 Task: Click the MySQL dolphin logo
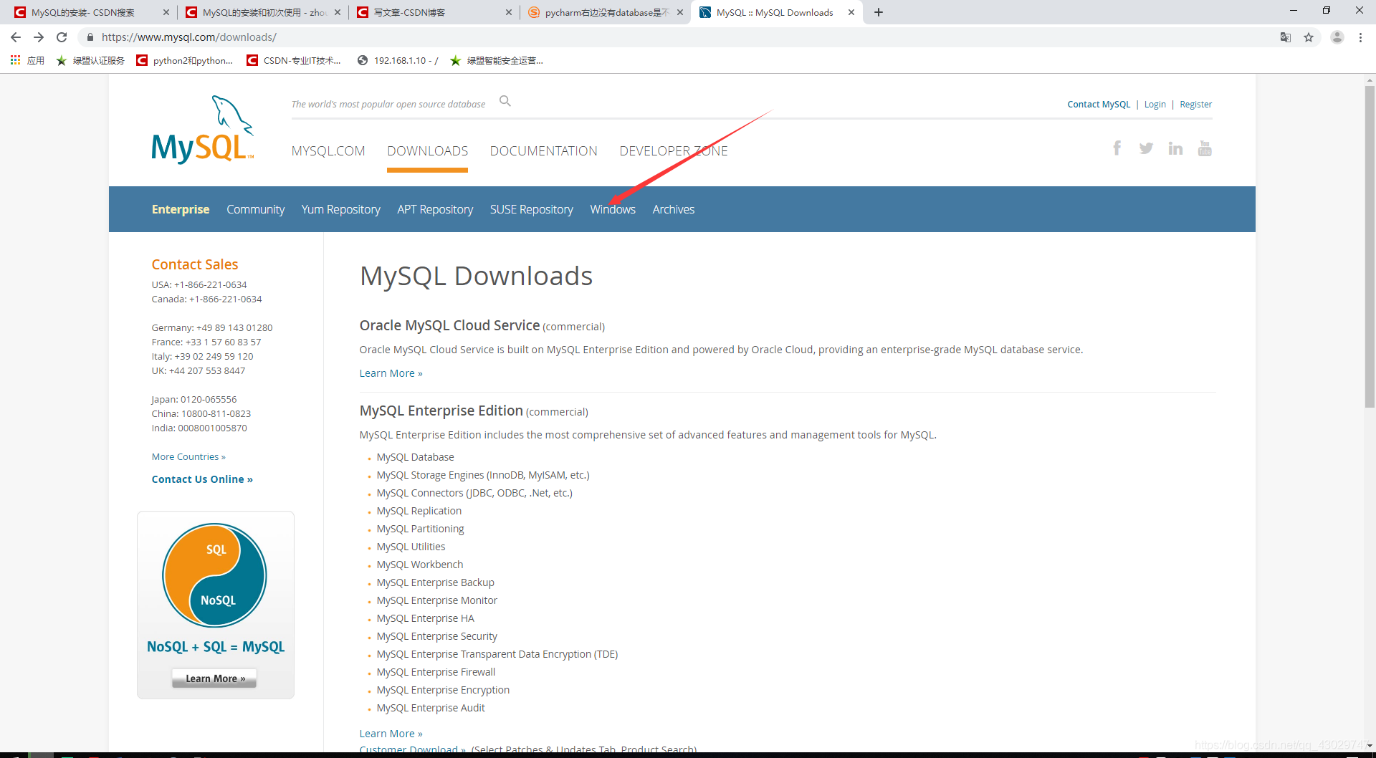[203, 130]
